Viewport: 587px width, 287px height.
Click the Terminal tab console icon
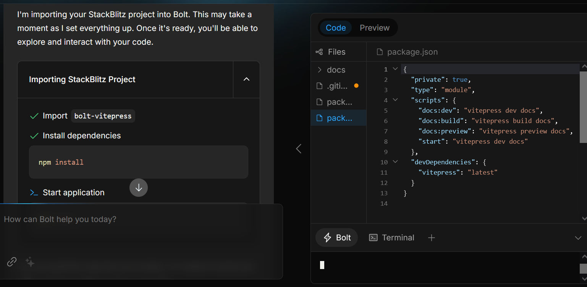(373, 238)
